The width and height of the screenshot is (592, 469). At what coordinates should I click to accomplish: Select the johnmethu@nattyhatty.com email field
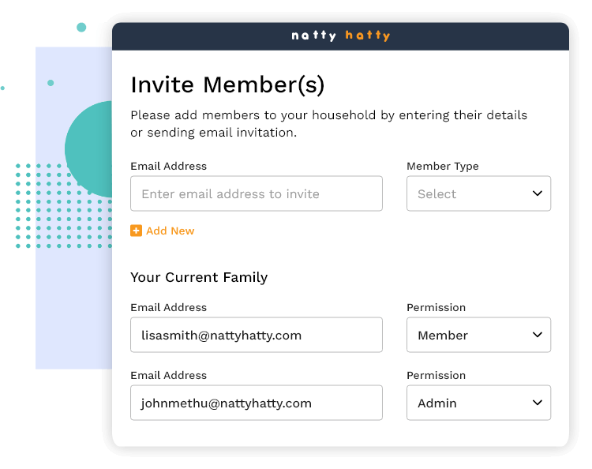[256, 403]
